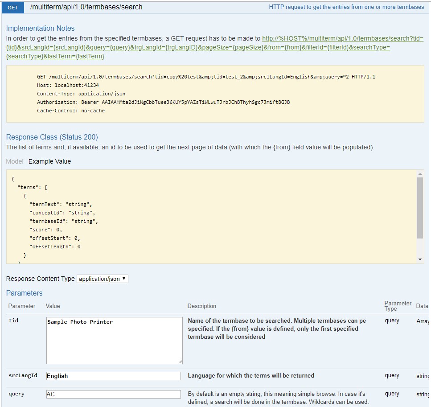
Task: Click the HTTP request summary link
Action: (346, 7)
